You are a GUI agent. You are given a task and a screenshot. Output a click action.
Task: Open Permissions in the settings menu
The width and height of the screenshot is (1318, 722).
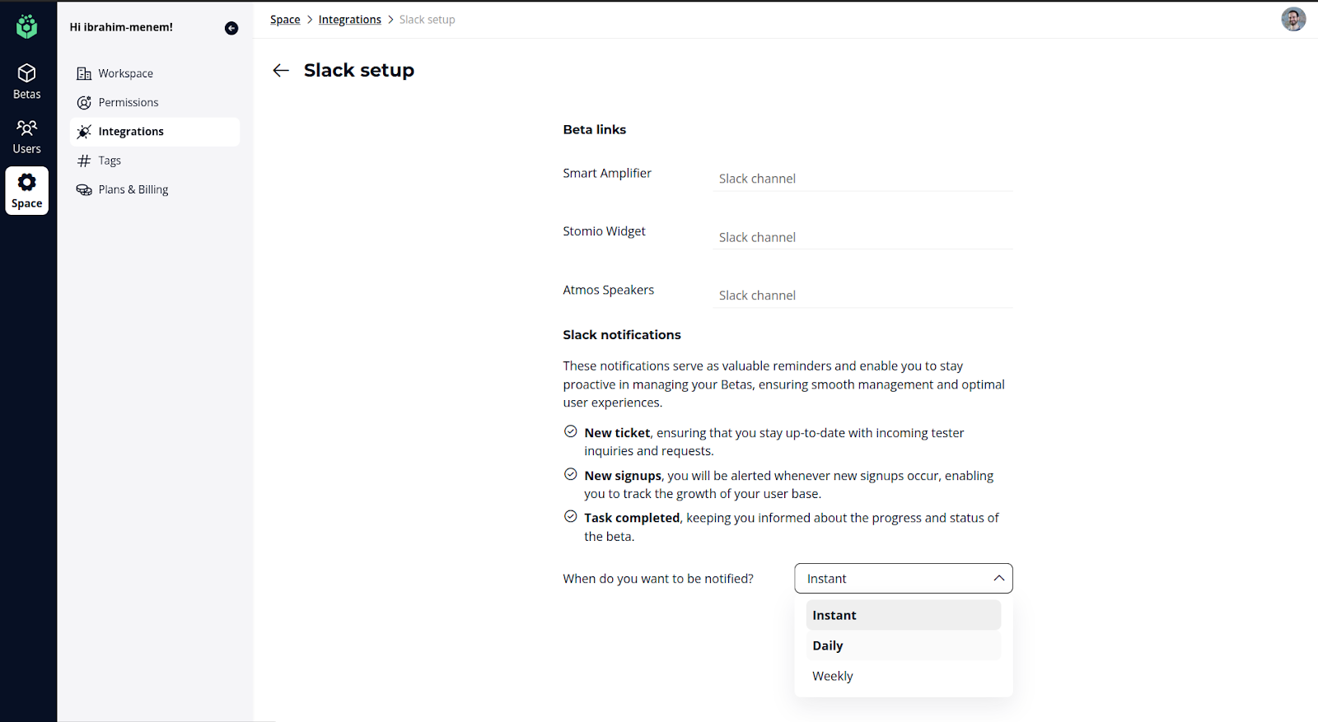pyautogui.click(x=128, y=102)
